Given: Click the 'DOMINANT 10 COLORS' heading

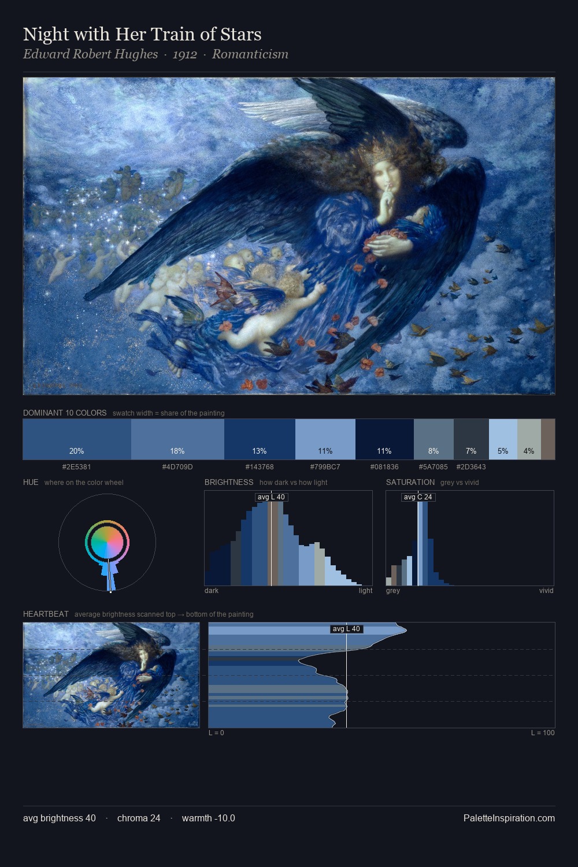Looking at the screenshot, I should click(x=65, y=413).
